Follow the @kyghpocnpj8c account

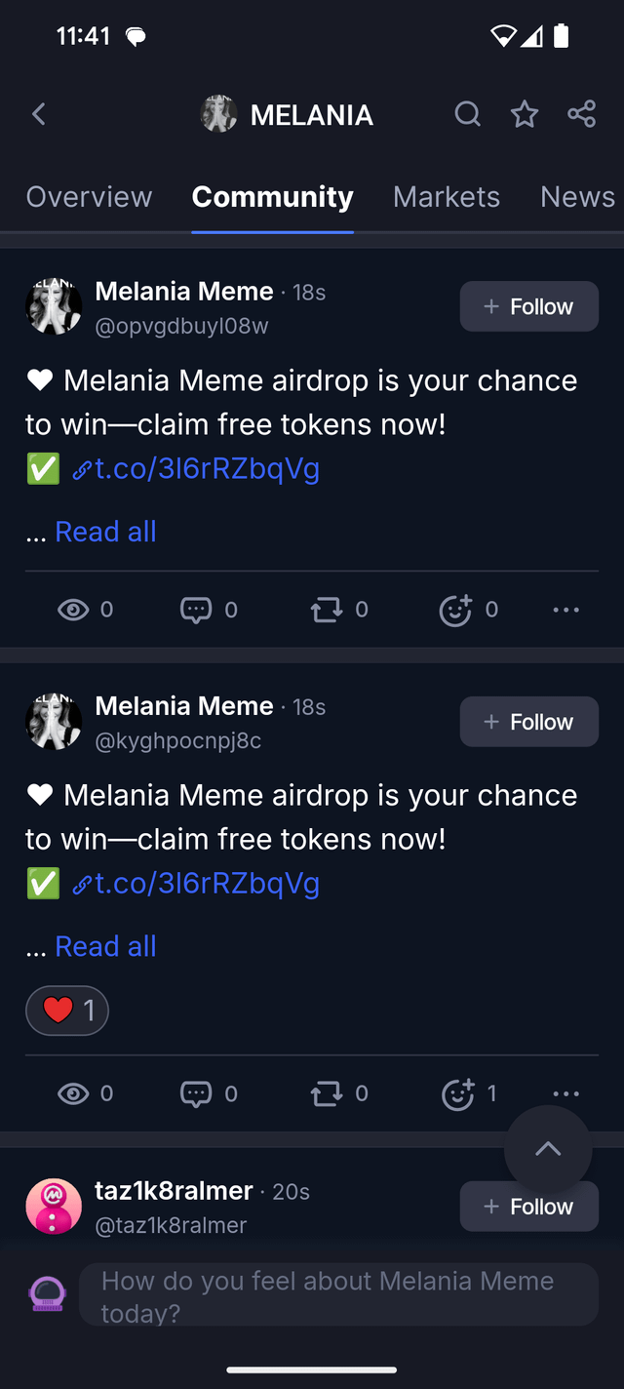point(528,722)
